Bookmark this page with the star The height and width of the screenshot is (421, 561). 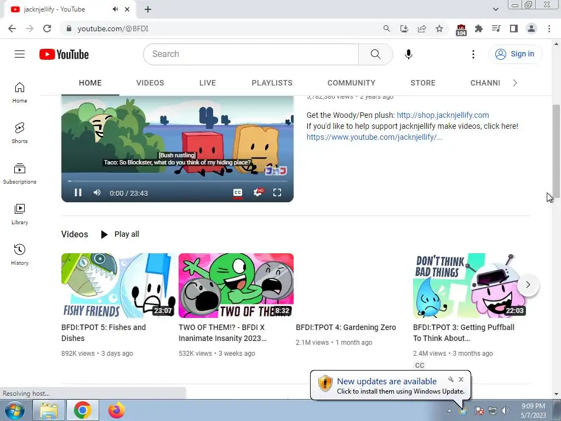pyautogui.click(x=439, y=29)
